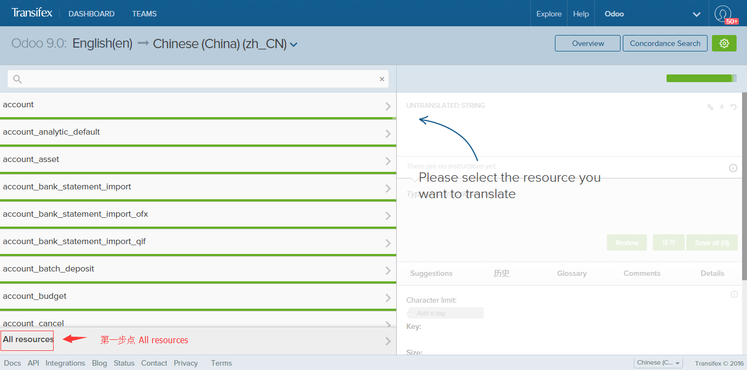Switch to the Comments tab
Viewport: 747px width, 370px height.
click(642, 273)
